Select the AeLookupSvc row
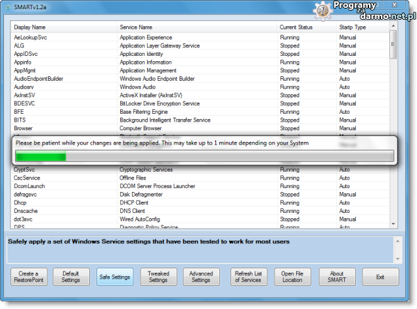 (x=200, y=37)
